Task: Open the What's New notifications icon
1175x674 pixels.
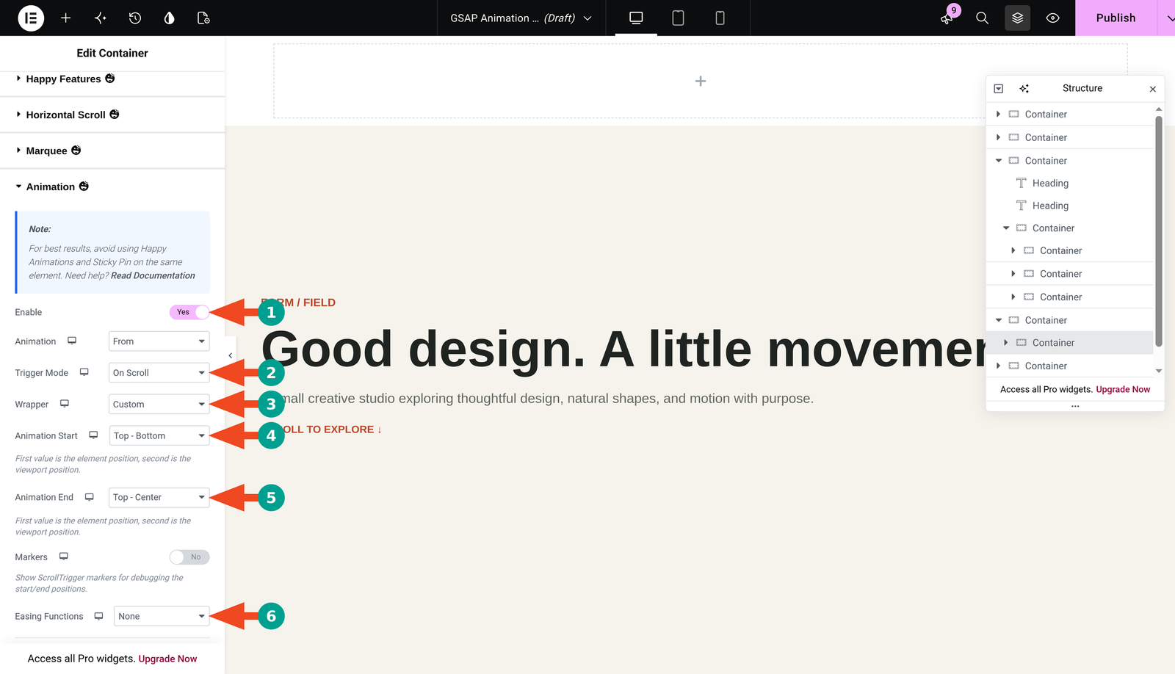Action: tap(947, 18)
